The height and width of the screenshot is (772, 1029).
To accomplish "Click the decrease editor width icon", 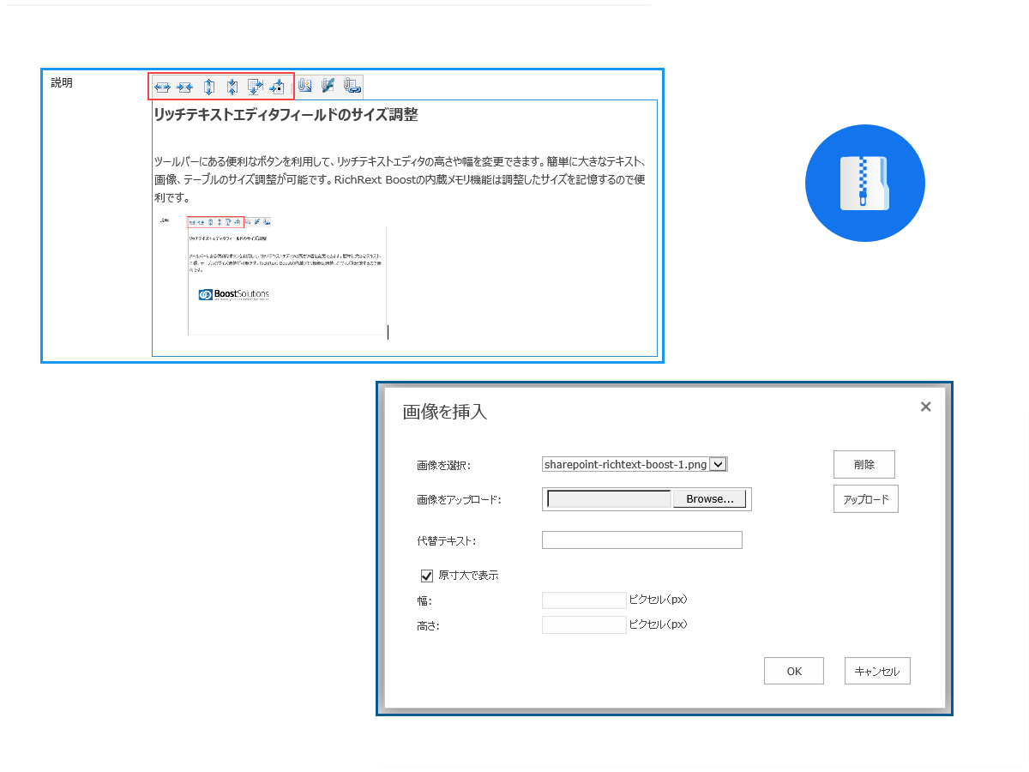I will tap(185, 87).
